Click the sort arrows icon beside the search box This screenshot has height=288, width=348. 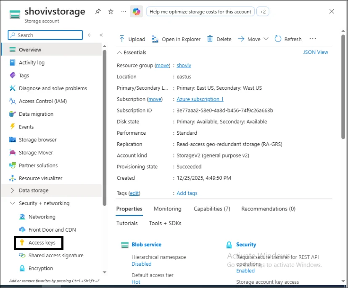tap(89, 35)
